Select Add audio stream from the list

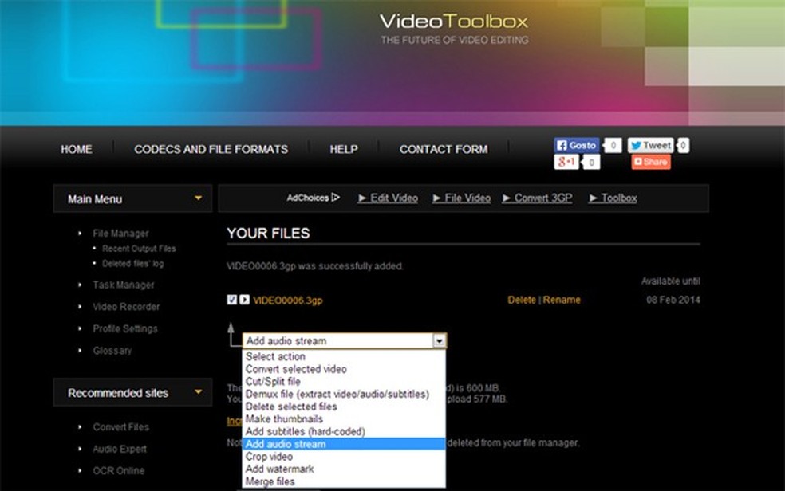(x=287, y=444)
